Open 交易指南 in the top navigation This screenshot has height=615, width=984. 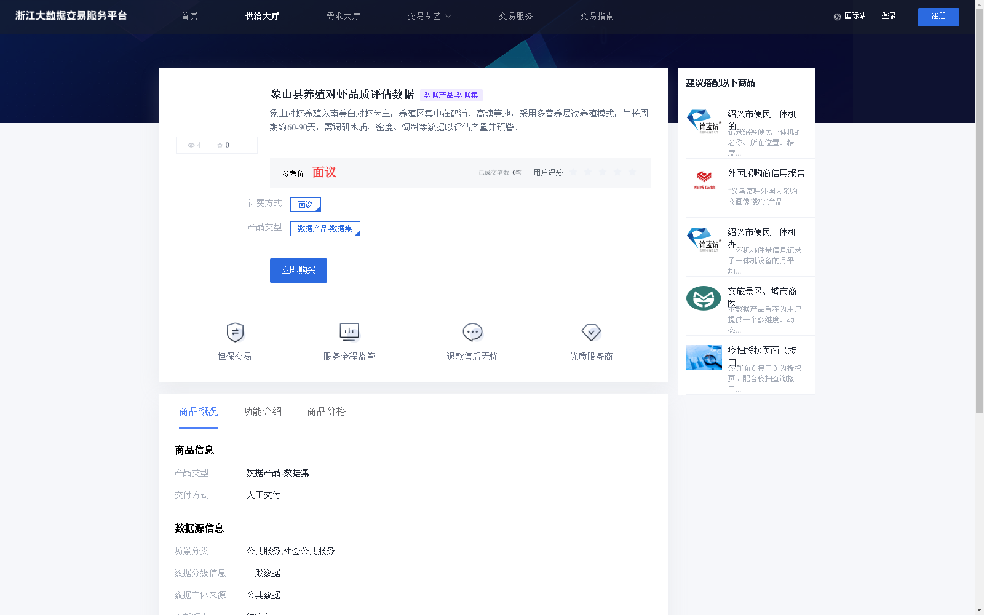tap(597, 17)
